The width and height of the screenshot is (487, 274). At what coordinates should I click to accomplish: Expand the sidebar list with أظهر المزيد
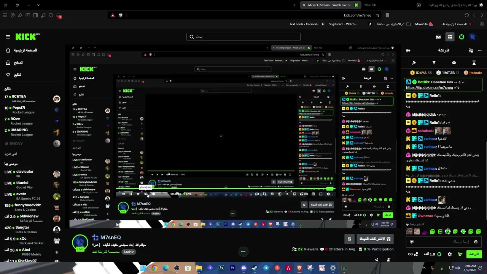pos(11,154)
